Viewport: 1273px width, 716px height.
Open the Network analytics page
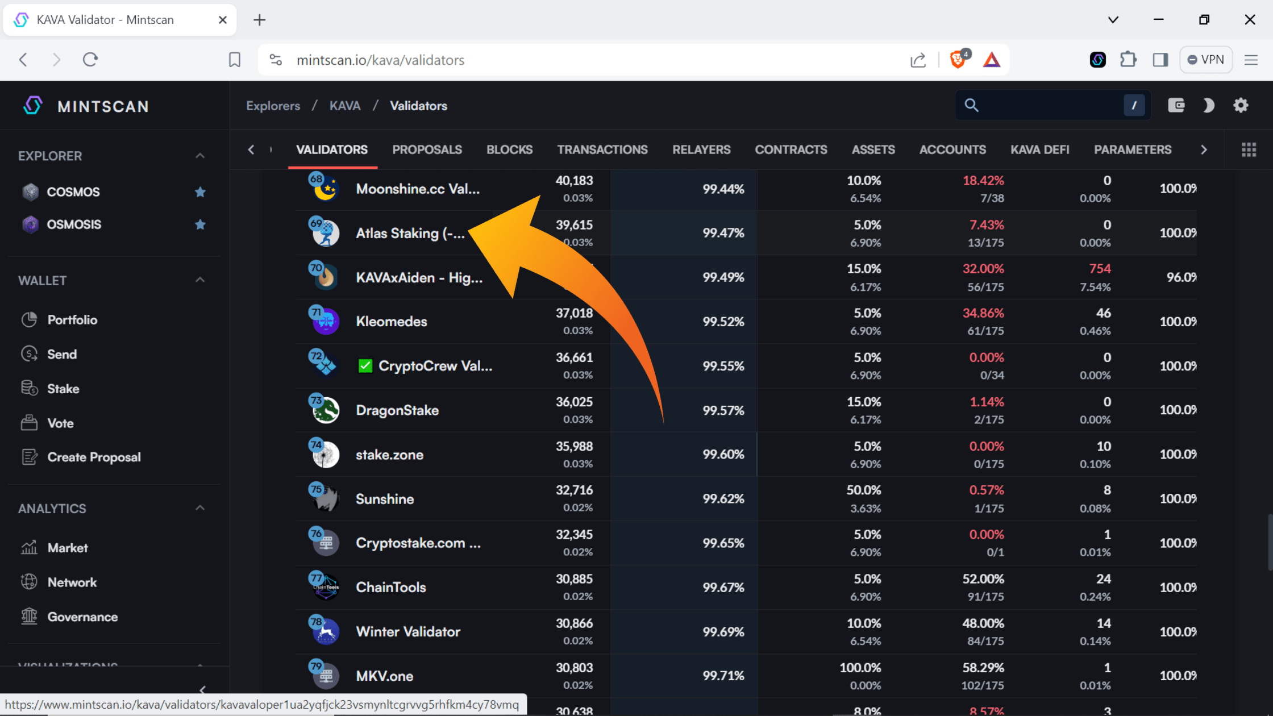point(72,582)
